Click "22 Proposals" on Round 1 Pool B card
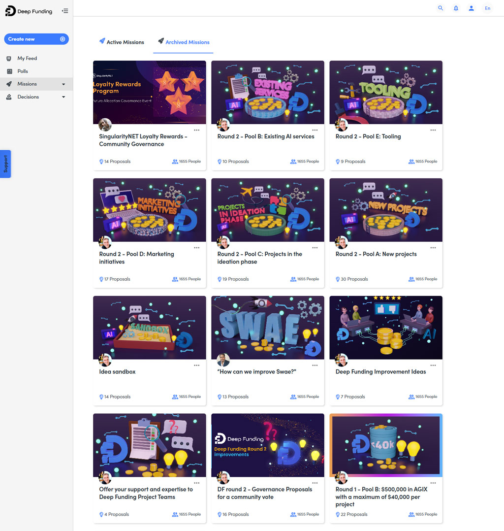 354,514
